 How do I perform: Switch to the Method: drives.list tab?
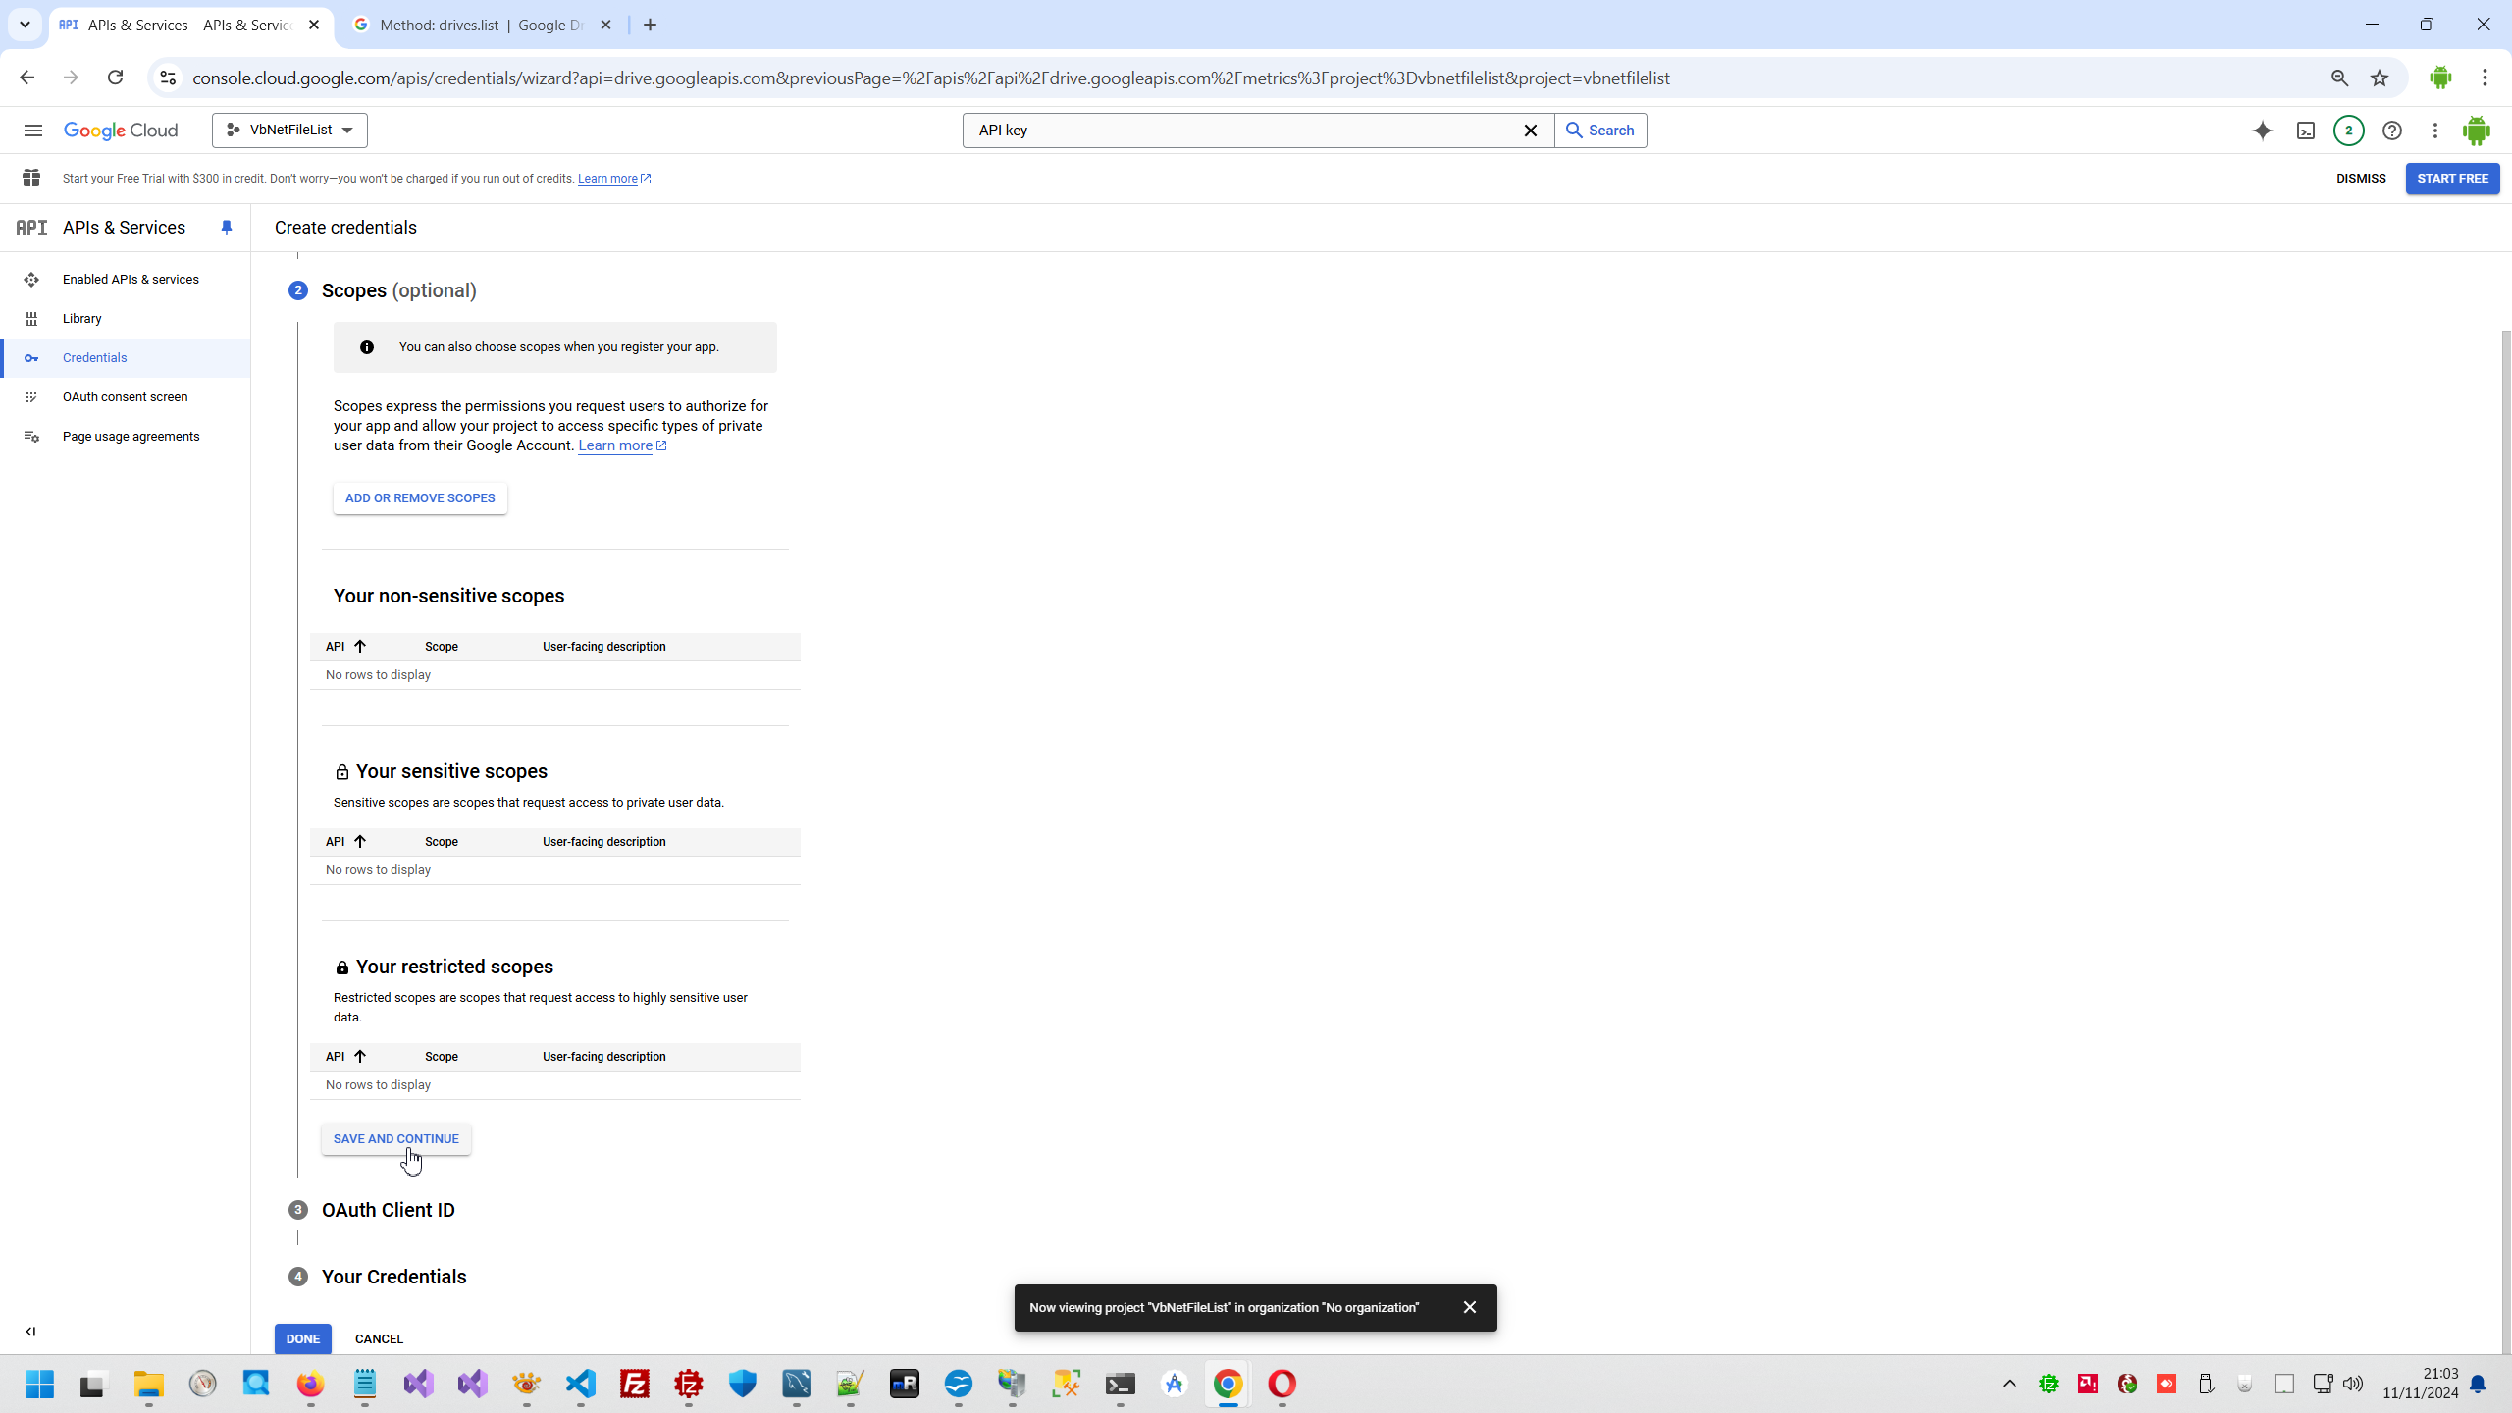pyautogui.click(x=481, y=26)
